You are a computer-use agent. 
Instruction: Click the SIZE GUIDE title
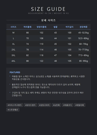coord(48,9)
